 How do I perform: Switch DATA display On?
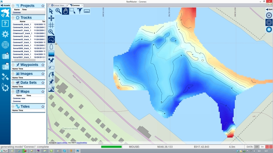pyautogui.click(x=262, y=147)
